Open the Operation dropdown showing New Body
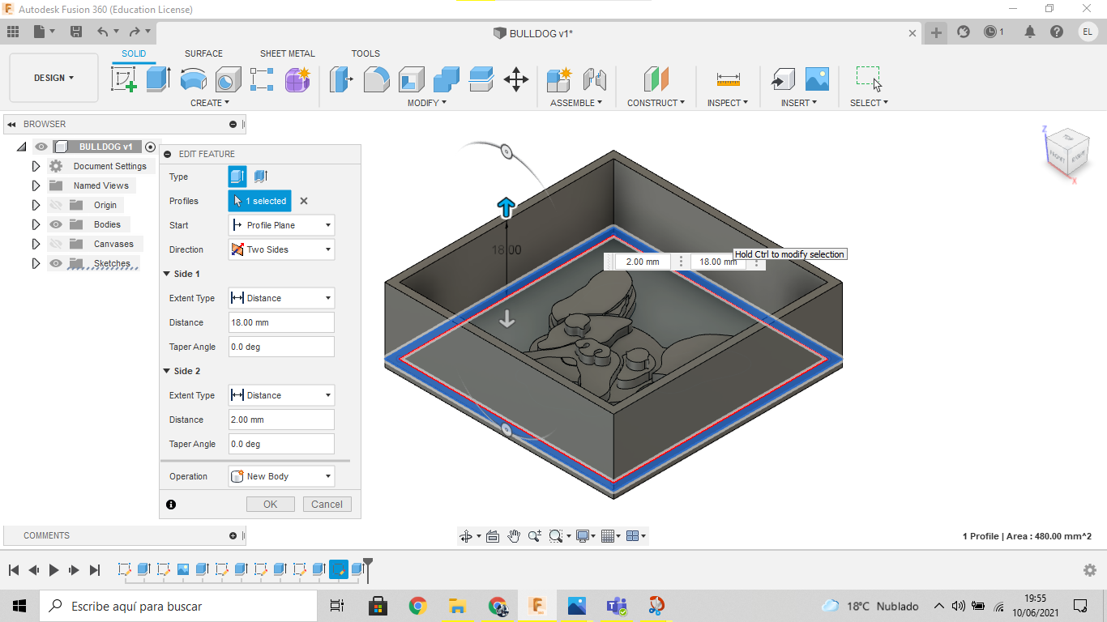The height and width of the screenshot is (622, 1107). tap(281, 476)
